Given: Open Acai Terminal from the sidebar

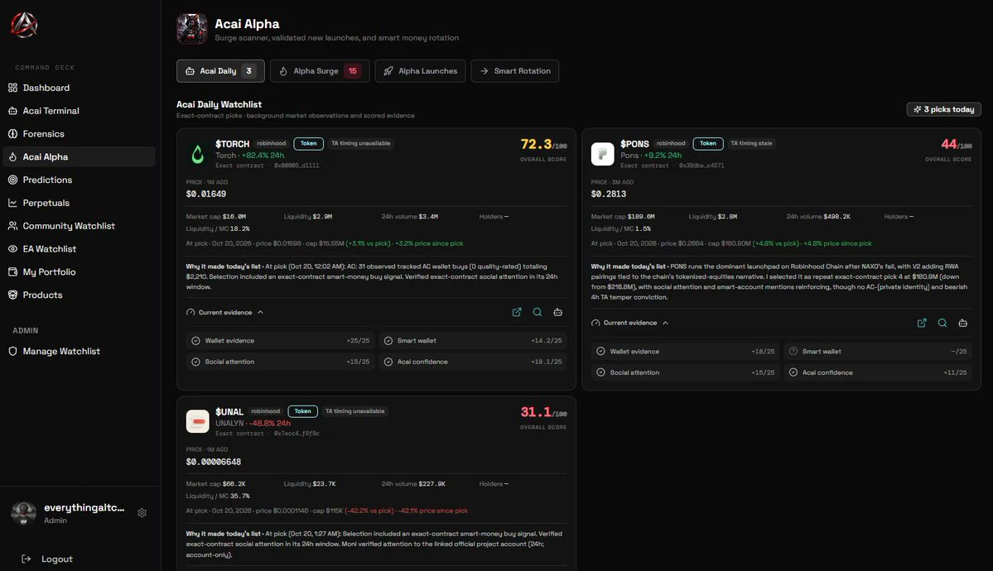Looking at the screenshot, I should (x=80, y=111).
